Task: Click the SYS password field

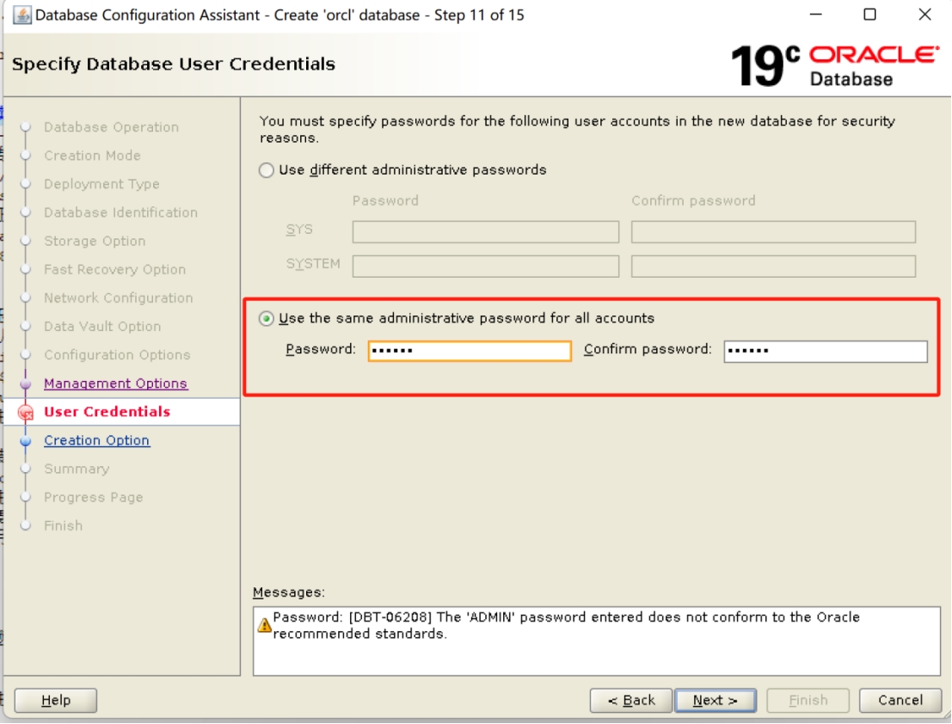Action: tap(486, 232)
